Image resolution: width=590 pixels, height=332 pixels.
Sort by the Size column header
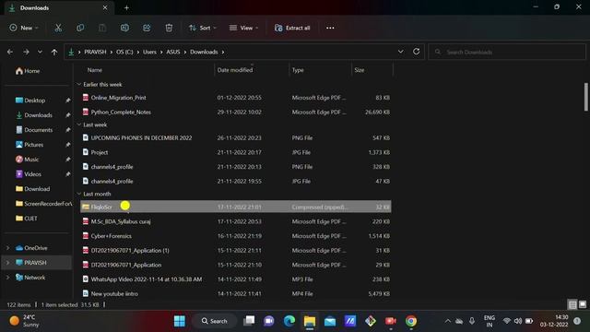[x=360, y=70]
